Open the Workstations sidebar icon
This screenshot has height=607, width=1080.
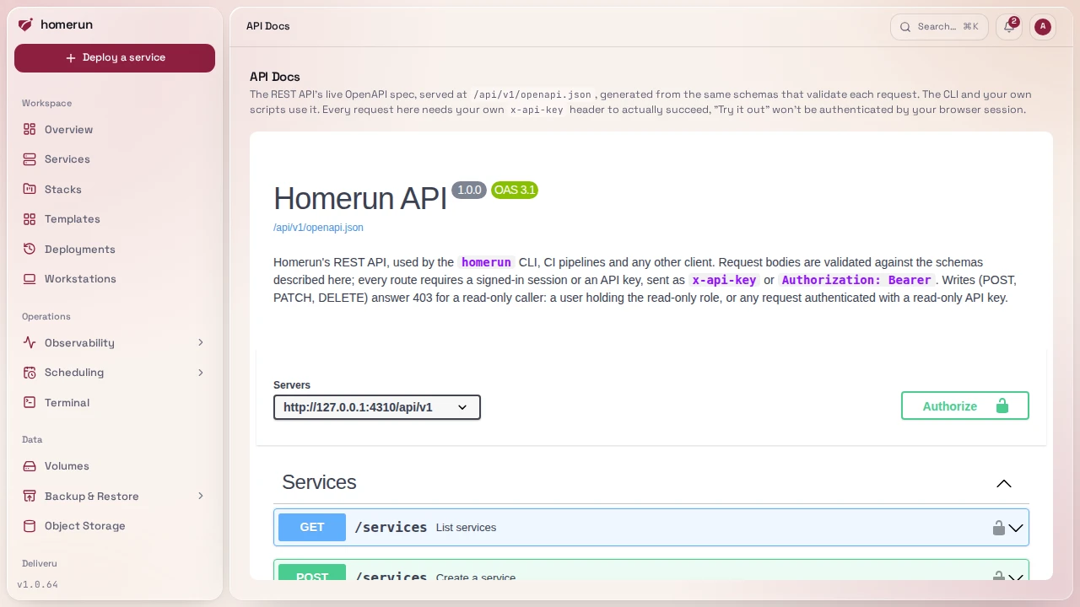click(30, 279)
